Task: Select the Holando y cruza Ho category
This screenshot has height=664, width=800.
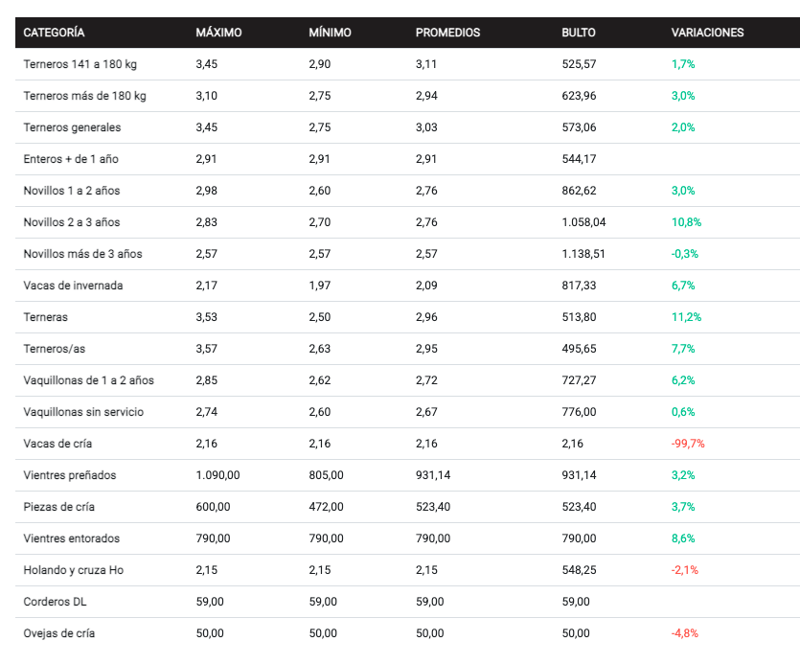Action: coord(74,570)
